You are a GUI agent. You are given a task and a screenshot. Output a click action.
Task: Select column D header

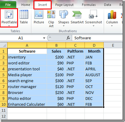point(94,45)
